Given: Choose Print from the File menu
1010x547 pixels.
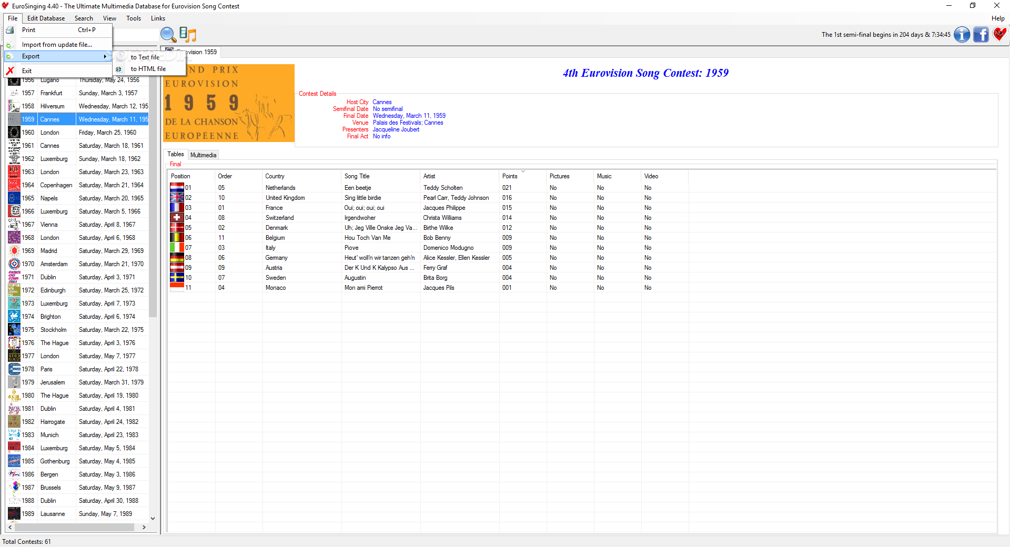Looking at the screenshot, I should [x=58, y=30].
